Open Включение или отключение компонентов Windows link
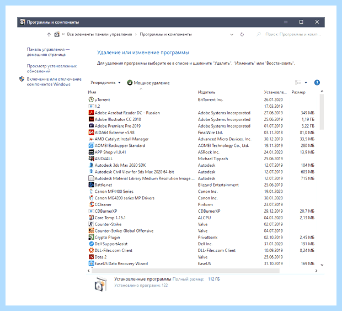Image resolution: width=342 pixels, height=311 pixels. tap(54, 82)
